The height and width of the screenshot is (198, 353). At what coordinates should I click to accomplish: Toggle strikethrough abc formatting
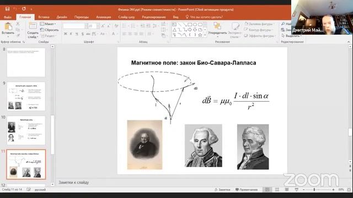pyautogui.click(x=88, y=34)
